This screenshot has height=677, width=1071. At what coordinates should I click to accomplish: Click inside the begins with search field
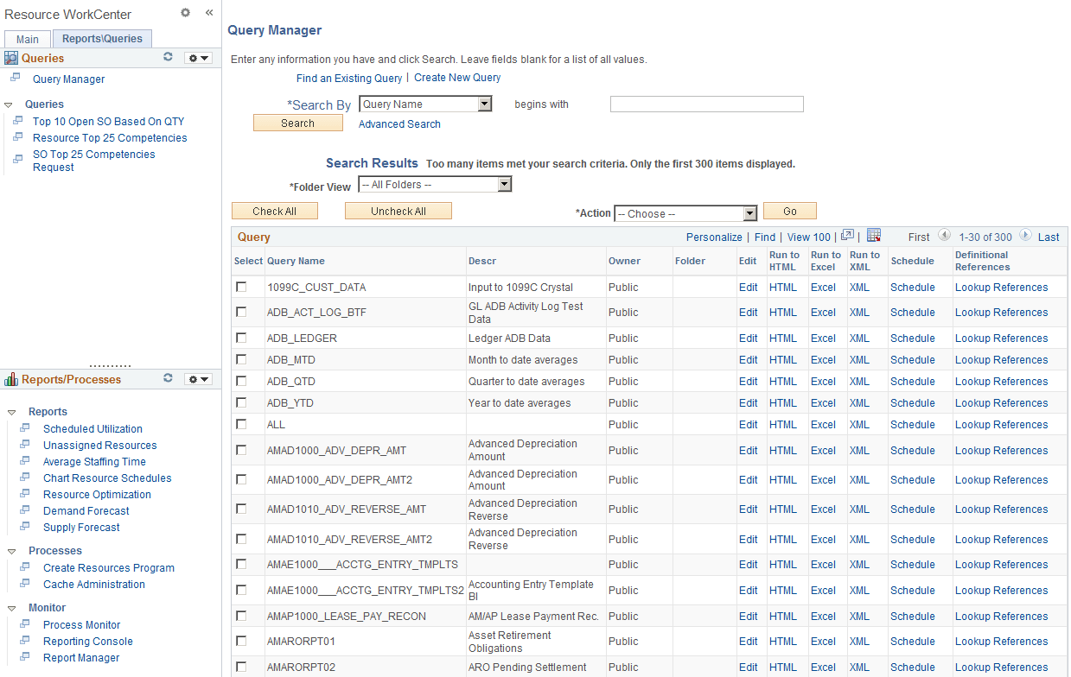pyautogui.click(x=706, y=104)
